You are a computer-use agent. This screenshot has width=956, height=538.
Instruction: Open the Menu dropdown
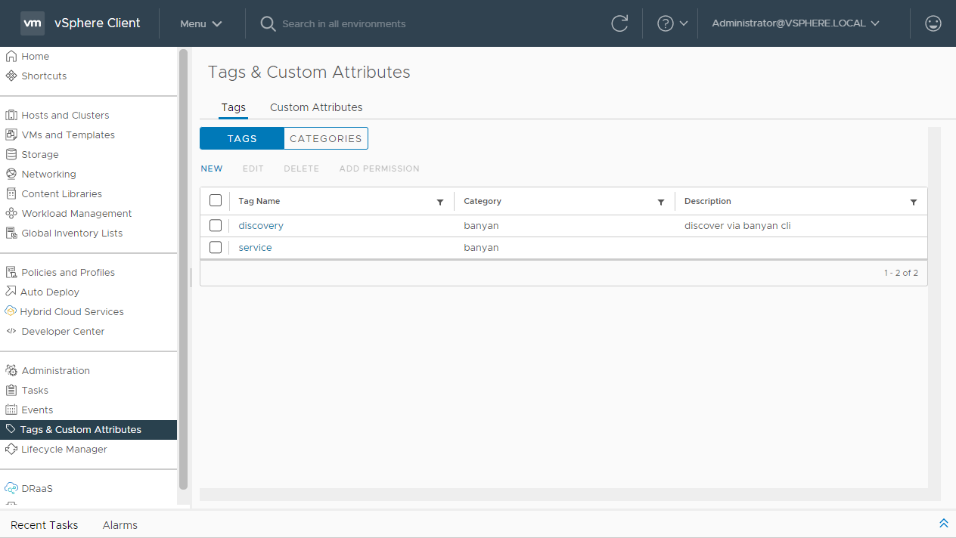point(200,23)
